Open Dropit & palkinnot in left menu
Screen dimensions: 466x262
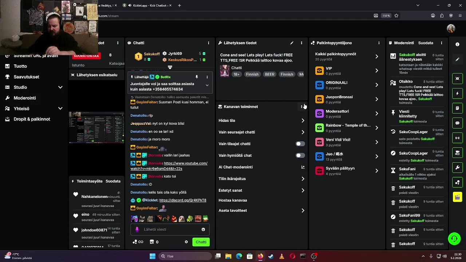[x=32, y=119]
